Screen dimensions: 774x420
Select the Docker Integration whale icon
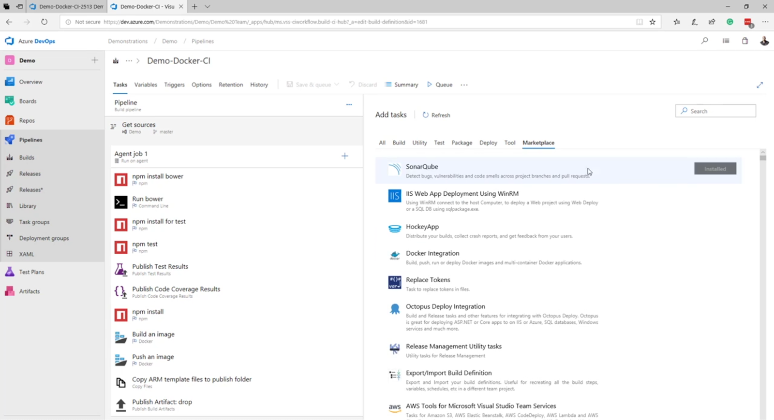[x=395, y=255]
